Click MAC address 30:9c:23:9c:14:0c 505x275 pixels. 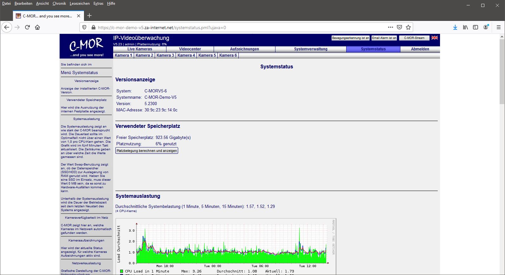161,110
